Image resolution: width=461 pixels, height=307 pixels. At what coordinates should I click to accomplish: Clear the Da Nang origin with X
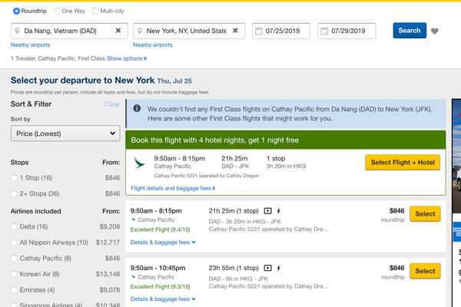(118, 31)
